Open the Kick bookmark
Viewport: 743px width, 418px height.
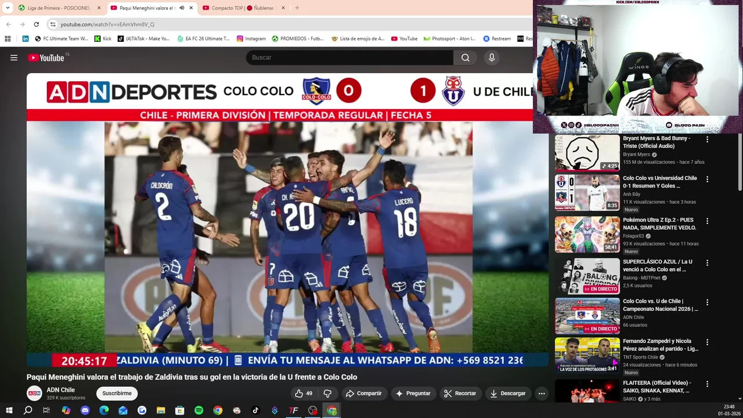pyautogui.click(x=103, y=39)
